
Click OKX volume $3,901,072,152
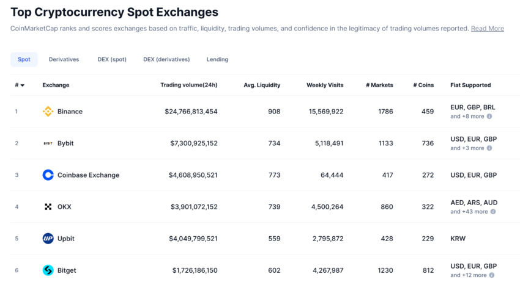tap(194, 207)
